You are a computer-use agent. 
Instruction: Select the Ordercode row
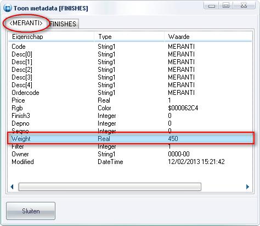coord(131,93)
